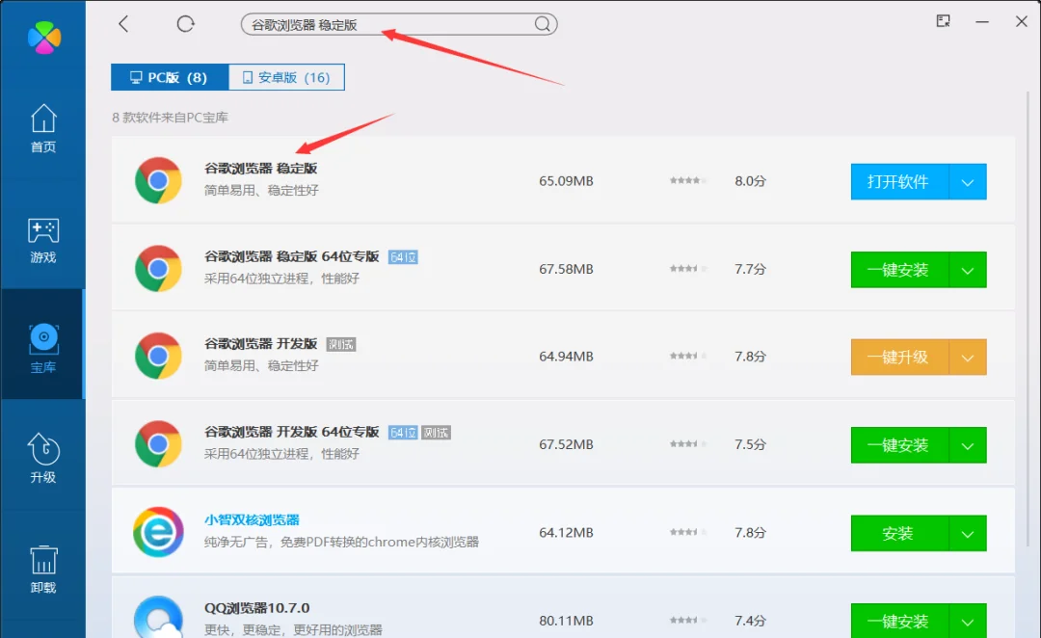Click 64位 badge on 稳定版 64位专版
Image resolution: width=1041 pixels, height=638 pixels.
403,257
